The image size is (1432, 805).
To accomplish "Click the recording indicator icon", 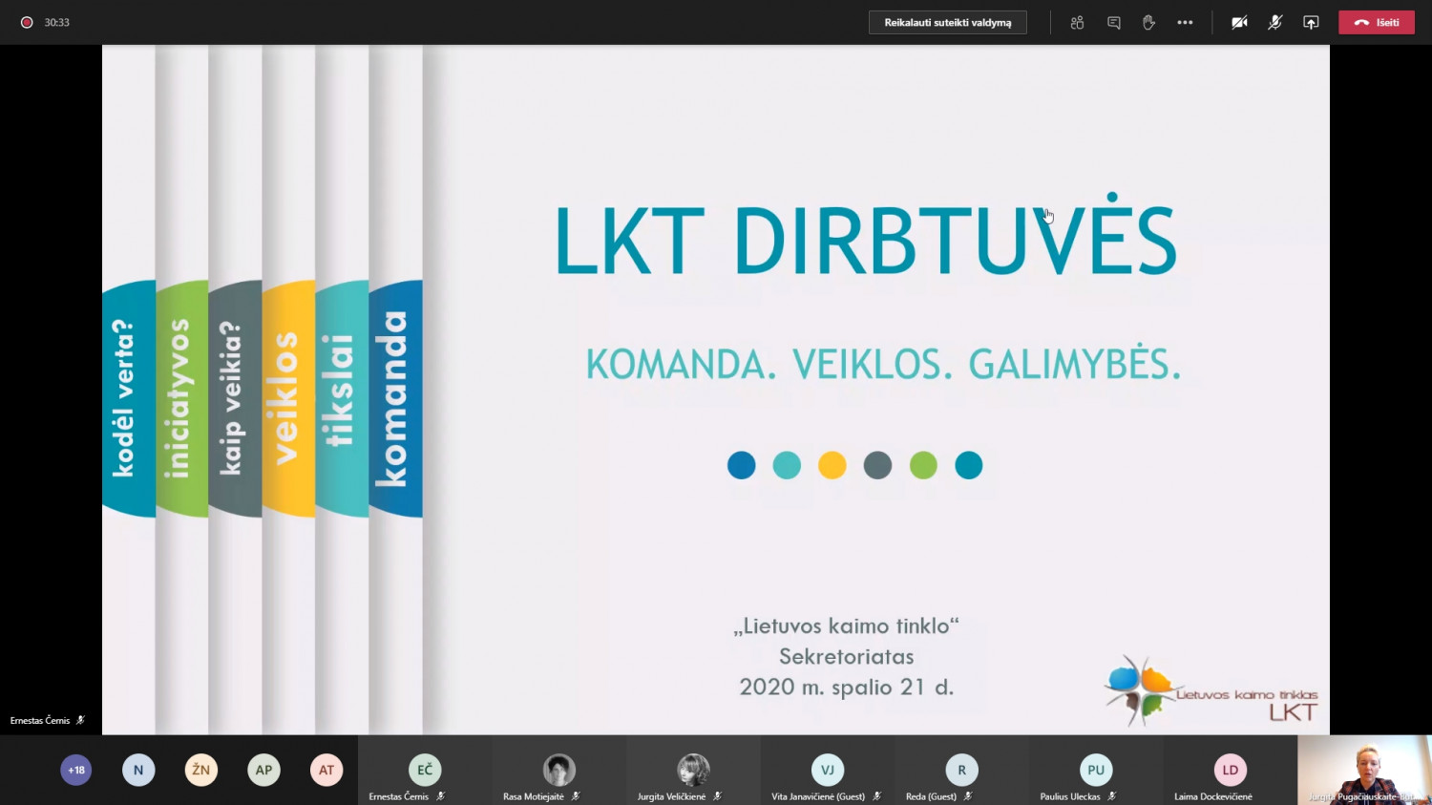I will point(27,22).
